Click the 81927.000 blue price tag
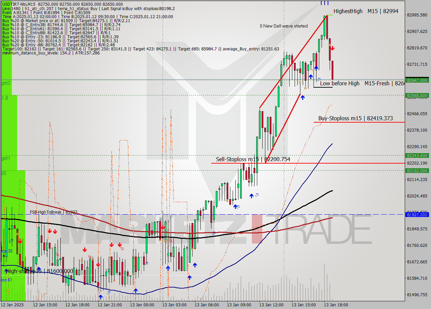This screenshot has width=431, height=309. pyautogui.click(x=418, y=215)
